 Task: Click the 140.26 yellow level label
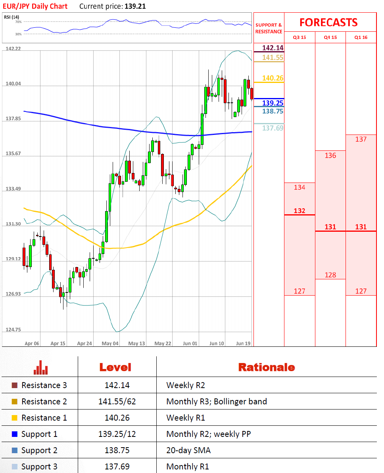273,78
